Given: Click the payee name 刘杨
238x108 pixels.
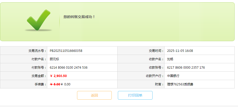Looking at the screenshot, I should [170, 59].
